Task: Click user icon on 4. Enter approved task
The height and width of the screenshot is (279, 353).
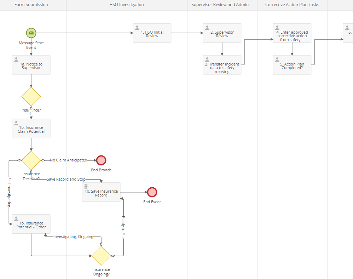Action: [x=277, y=28]
